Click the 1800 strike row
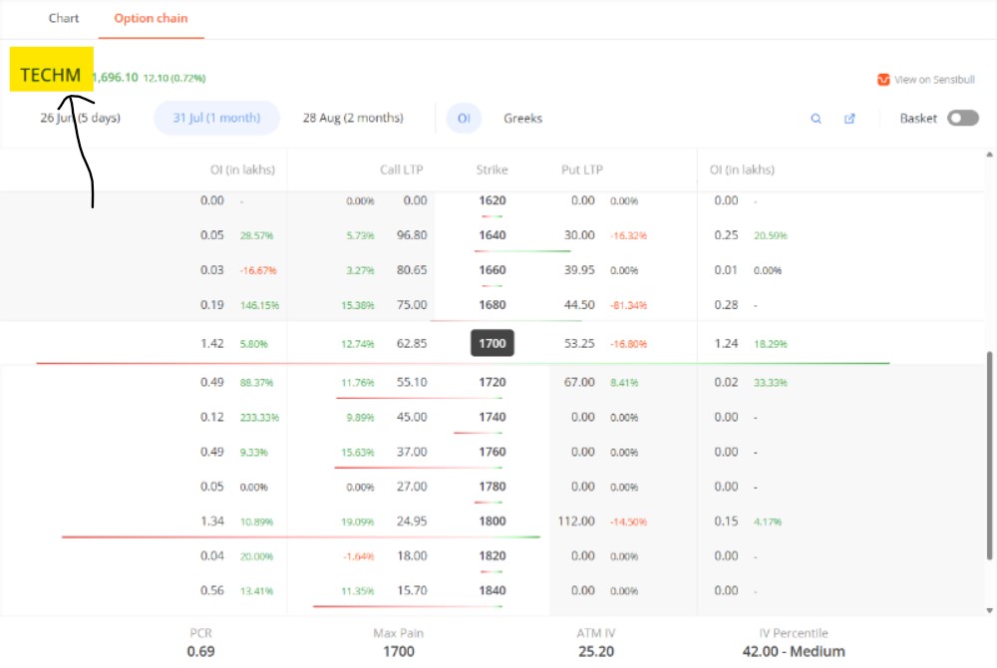The height and width of the screenshot is (668, 997). click(492, 521)
